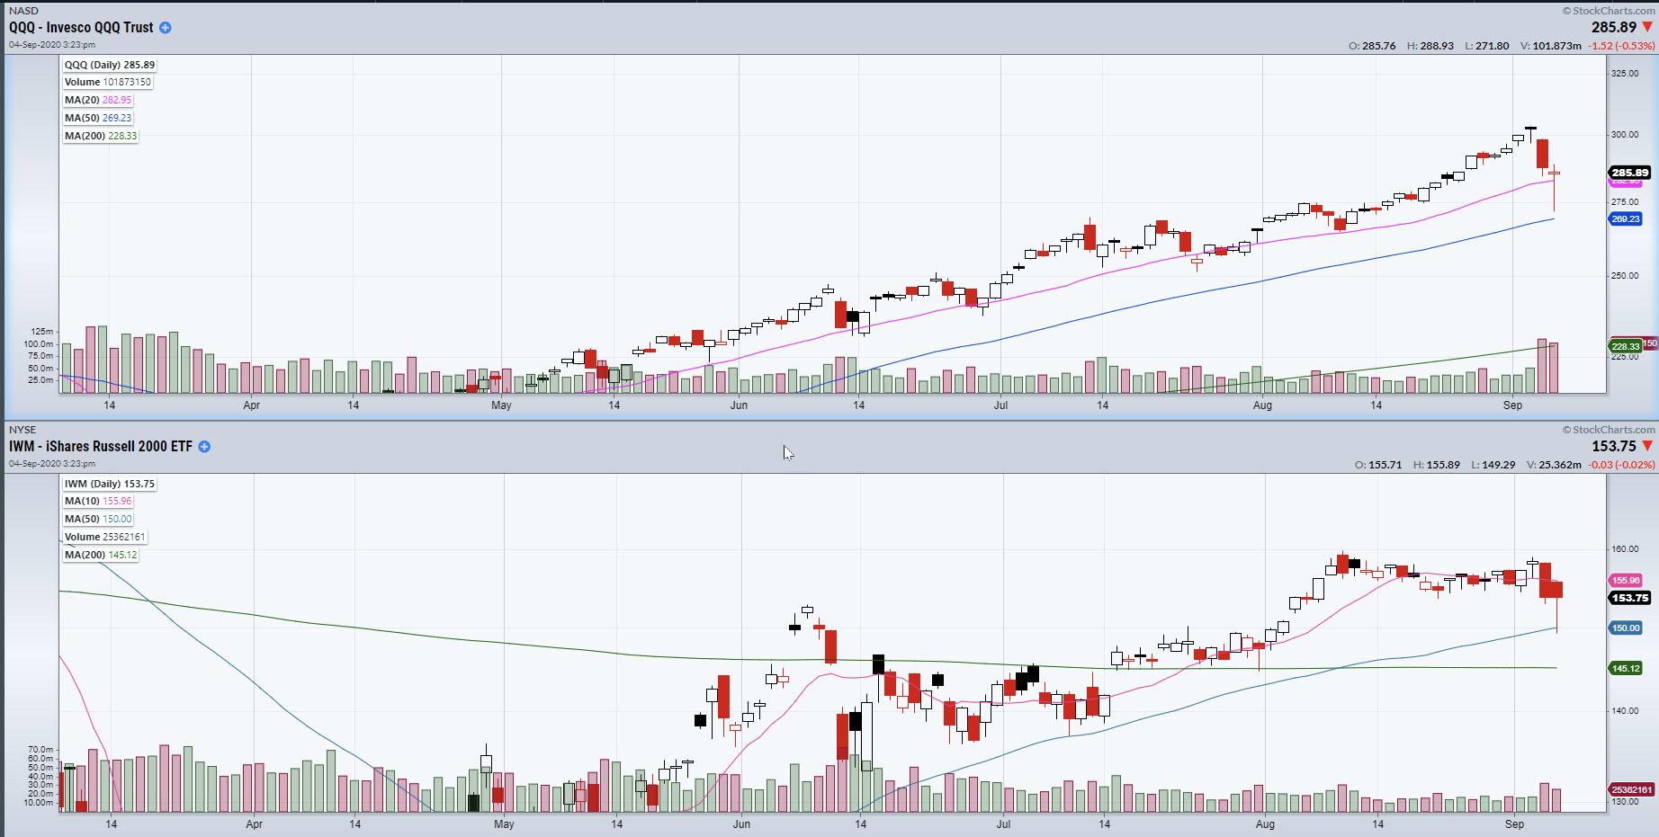1659x837 pixels.
Task: Click the QQQ high value H: 288.93
Action: 1430,46
